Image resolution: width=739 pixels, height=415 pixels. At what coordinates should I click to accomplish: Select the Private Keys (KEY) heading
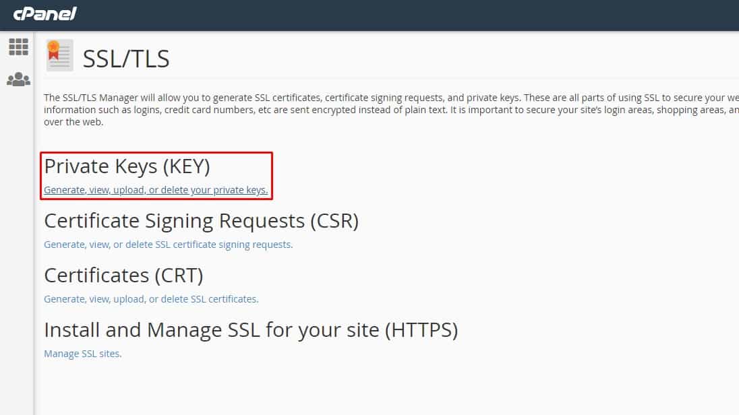127,166
